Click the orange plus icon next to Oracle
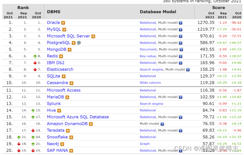This screenshot has height=155, width=244. coord(63,23)
